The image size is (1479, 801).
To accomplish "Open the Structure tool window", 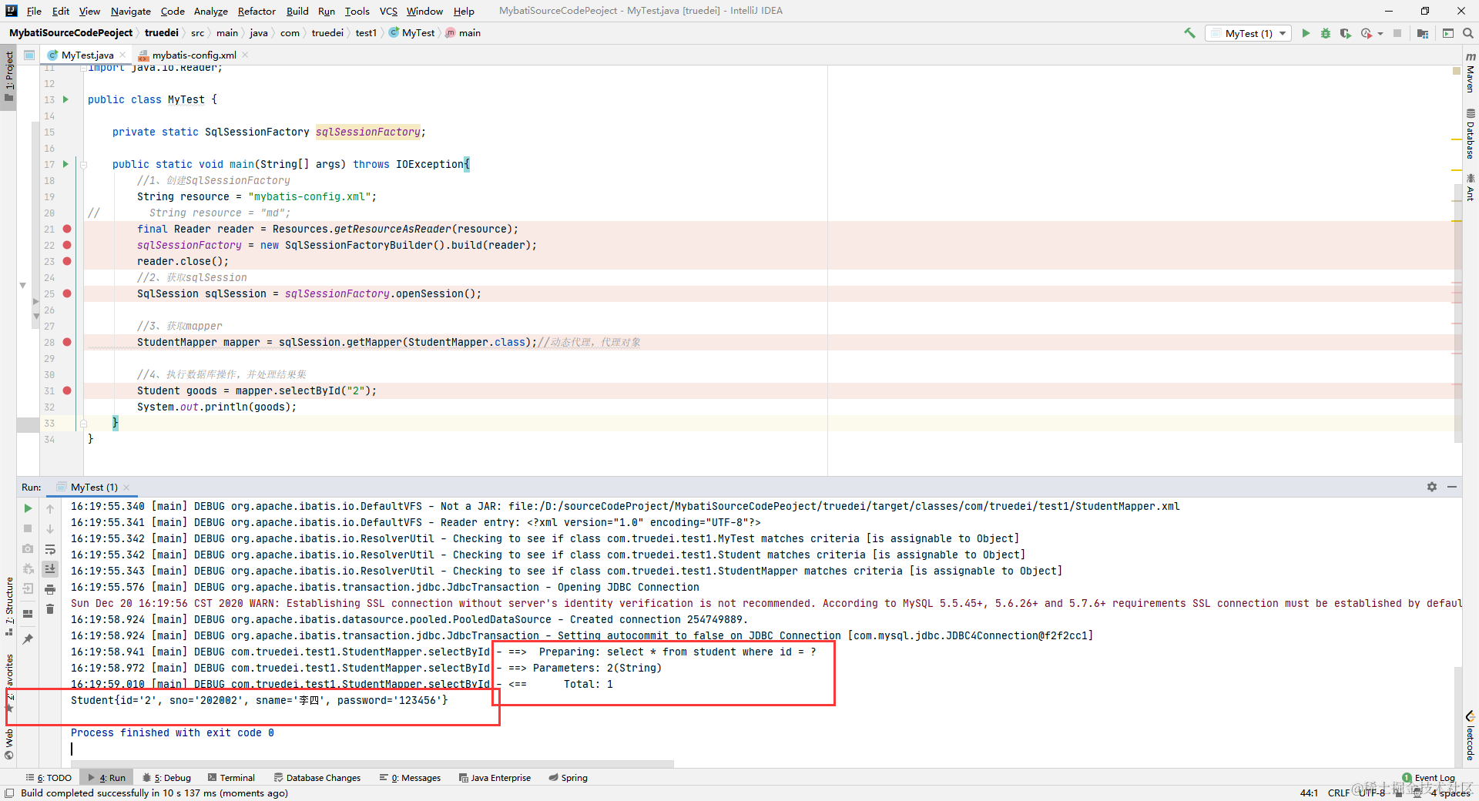I will coord(9,606).
